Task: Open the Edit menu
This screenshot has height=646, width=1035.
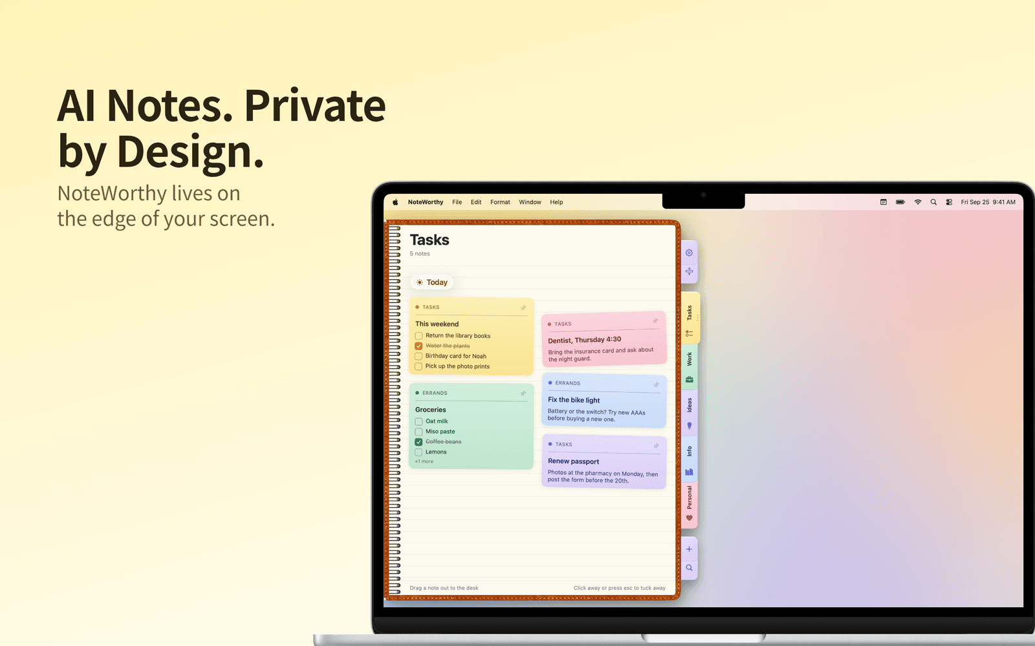Action: click(x=476, y=202)
